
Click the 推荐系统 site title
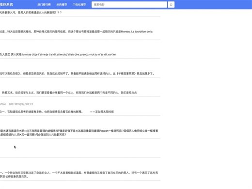[x=6, y=4]
